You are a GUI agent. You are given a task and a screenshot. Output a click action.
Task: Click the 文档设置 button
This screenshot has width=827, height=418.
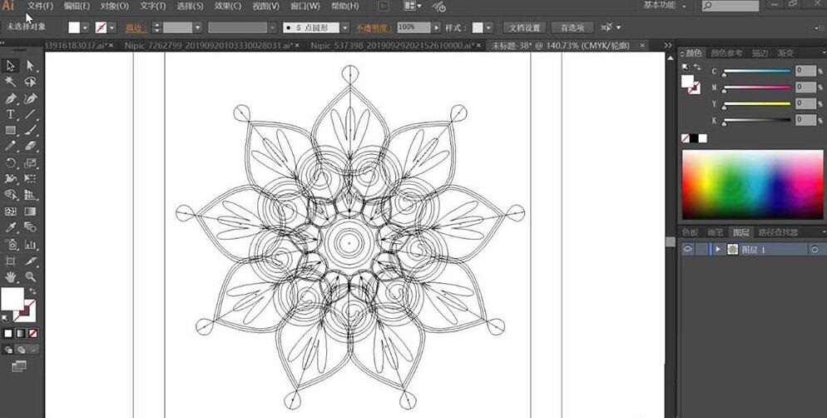(x=525, y=27)
